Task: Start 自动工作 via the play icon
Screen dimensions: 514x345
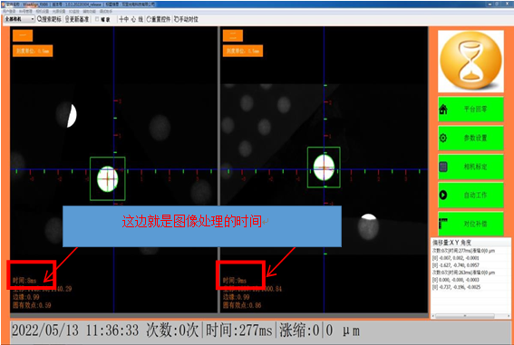Action: 443,195
